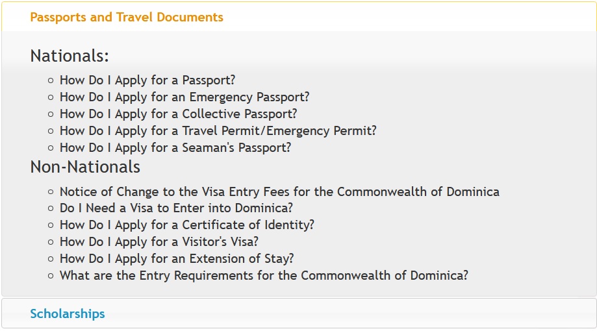Open Travel Permit/Emergency Permit application link
Viewport: 597px width, 331px height.
218,131
